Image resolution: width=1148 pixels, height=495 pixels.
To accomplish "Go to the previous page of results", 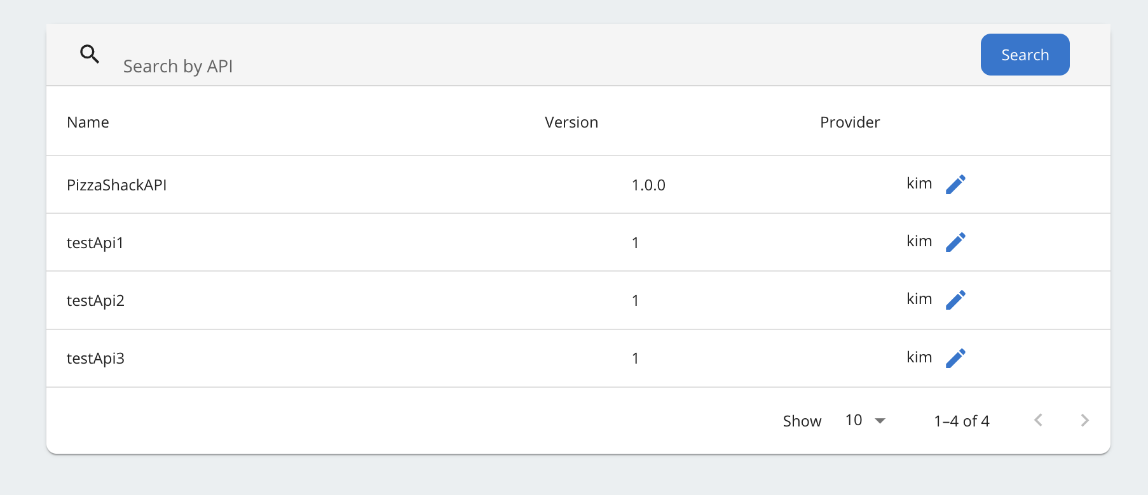I will (x=1038, y=420).
